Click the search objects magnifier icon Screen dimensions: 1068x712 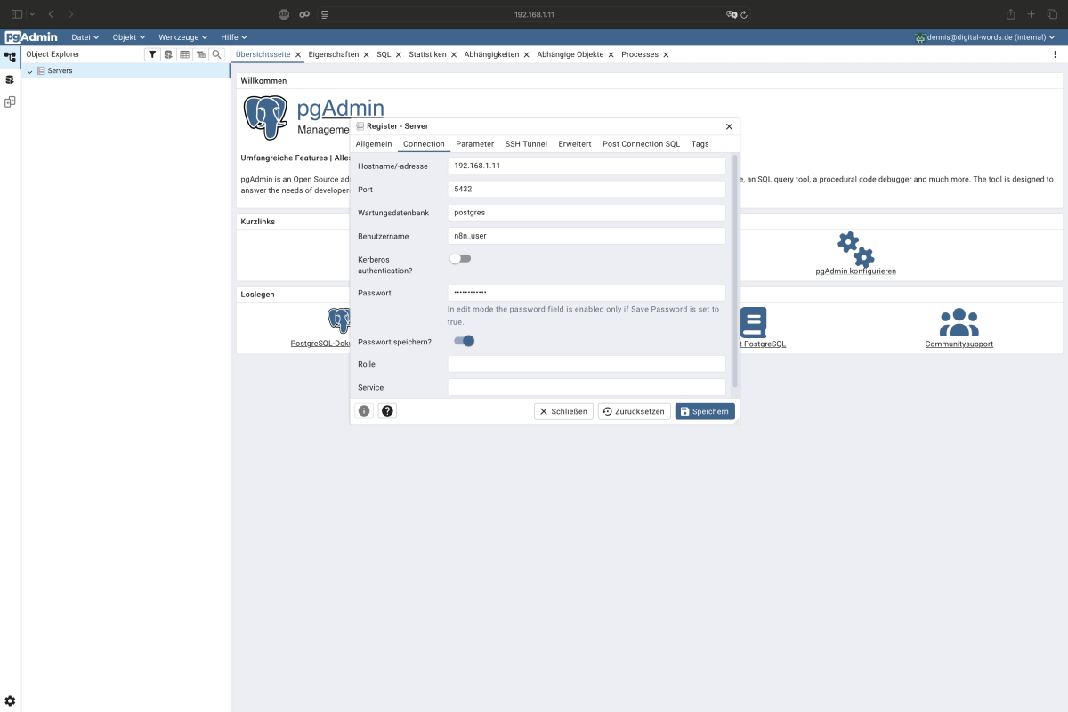tap(216, 54)
